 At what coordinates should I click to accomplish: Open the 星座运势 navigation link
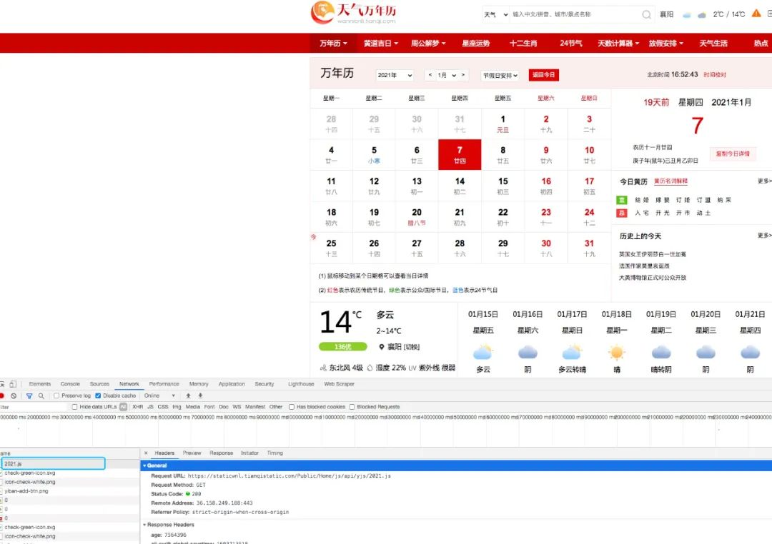pyautogui.click(x=475, y=44)
